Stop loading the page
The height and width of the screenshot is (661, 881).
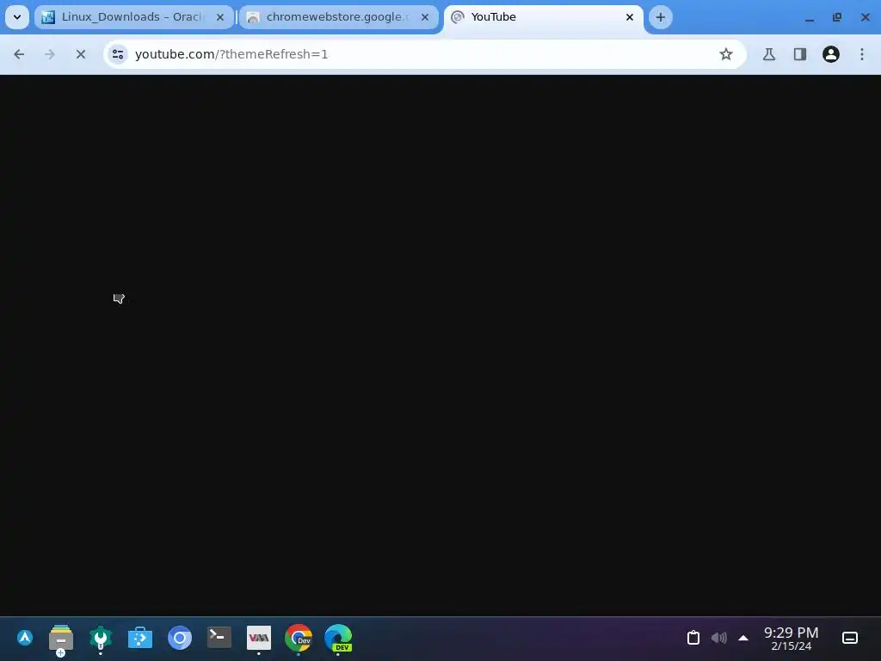point(80,54)
